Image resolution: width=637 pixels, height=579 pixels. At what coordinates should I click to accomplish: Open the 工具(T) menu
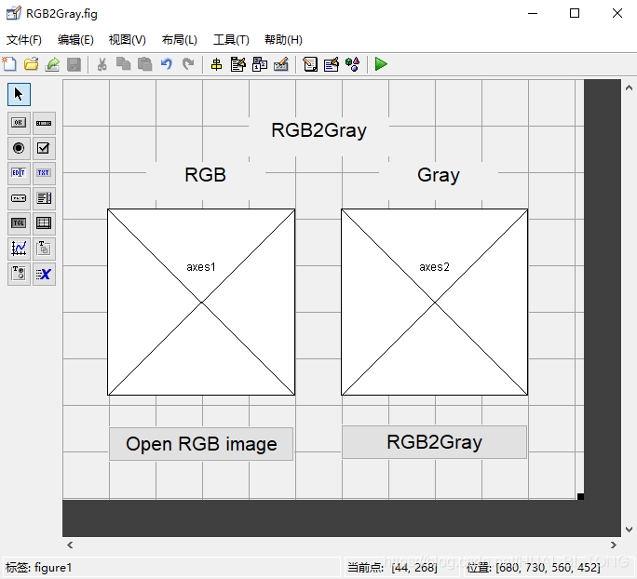click(x=231, y=40)
